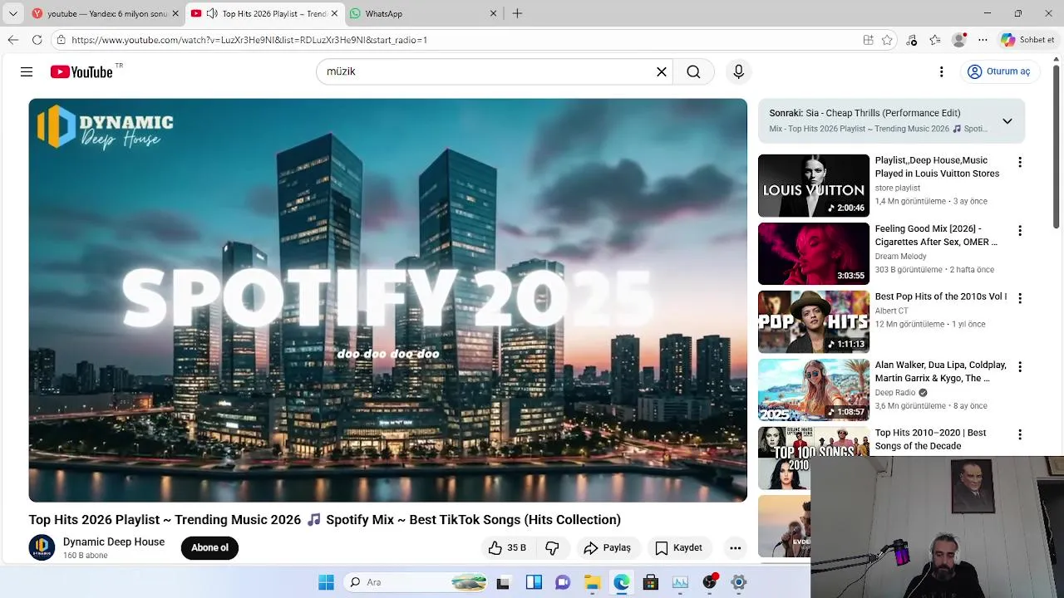Reload the page
Image resolution: width=1064 pixels, height=598 pixels.
[x=37, y=40]
